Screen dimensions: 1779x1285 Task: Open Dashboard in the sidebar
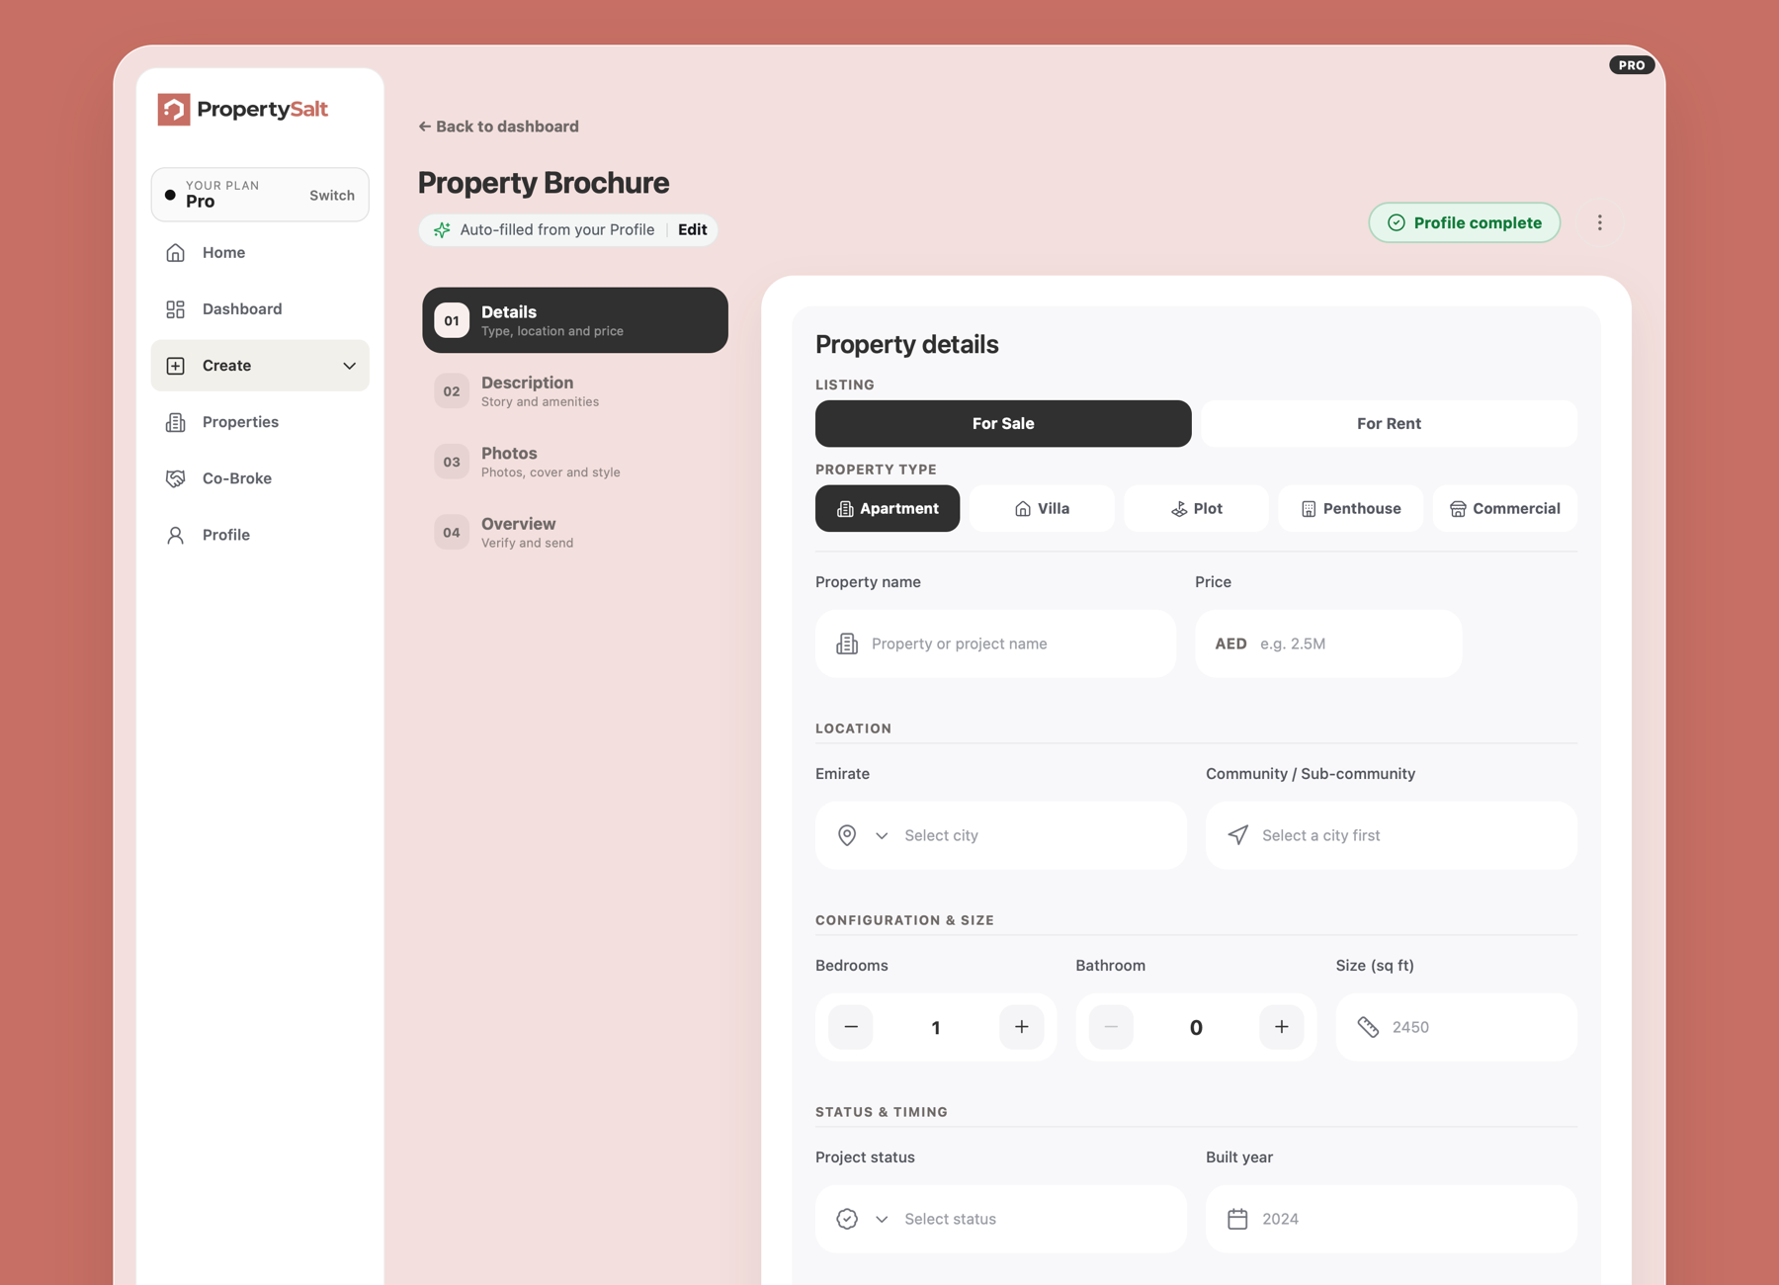[260, 309]
